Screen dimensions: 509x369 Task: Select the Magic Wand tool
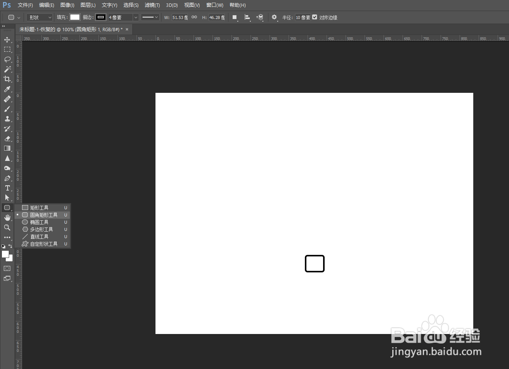pyautogui.click(x=7, y=69)
